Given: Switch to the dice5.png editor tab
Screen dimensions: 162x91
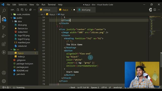Looking at the screenshot, I should click(x=86, y=10).
